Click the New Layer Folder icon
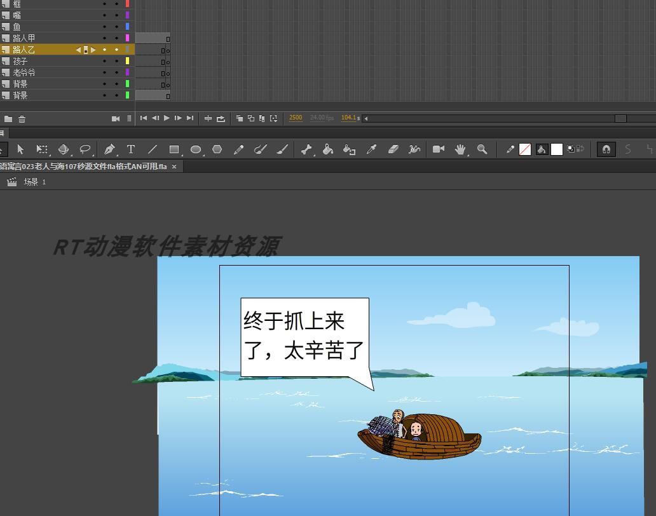This screenshot has height=516, width=656. pos(8,118)
